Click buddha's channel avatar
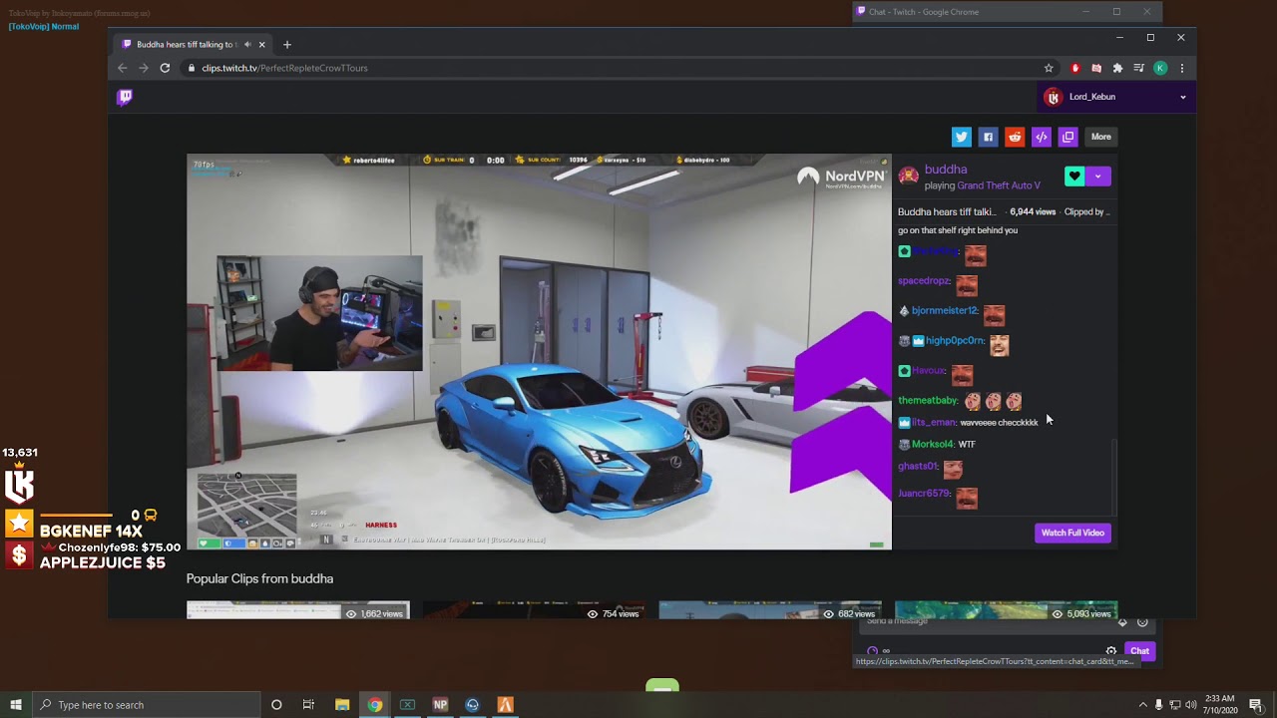Image resolution: width=1277 pixels, height=718 pixels. (908, 177)
